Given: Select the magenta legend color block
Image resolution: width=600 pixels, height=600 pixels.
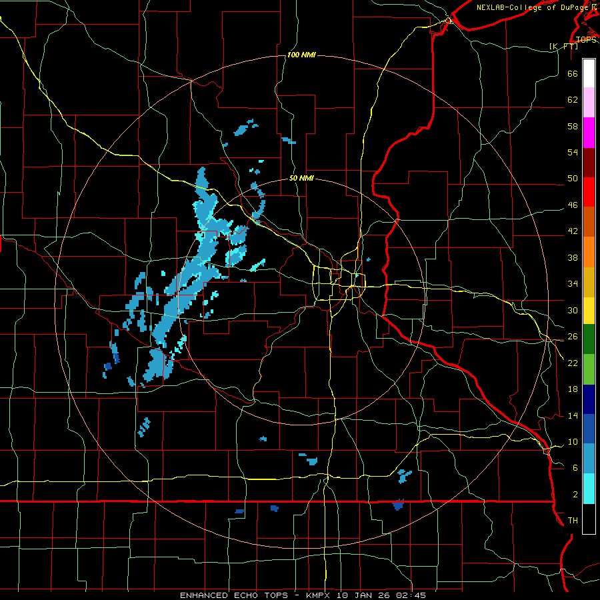Looking at the screenshot, I should click(x=589, y=133).
